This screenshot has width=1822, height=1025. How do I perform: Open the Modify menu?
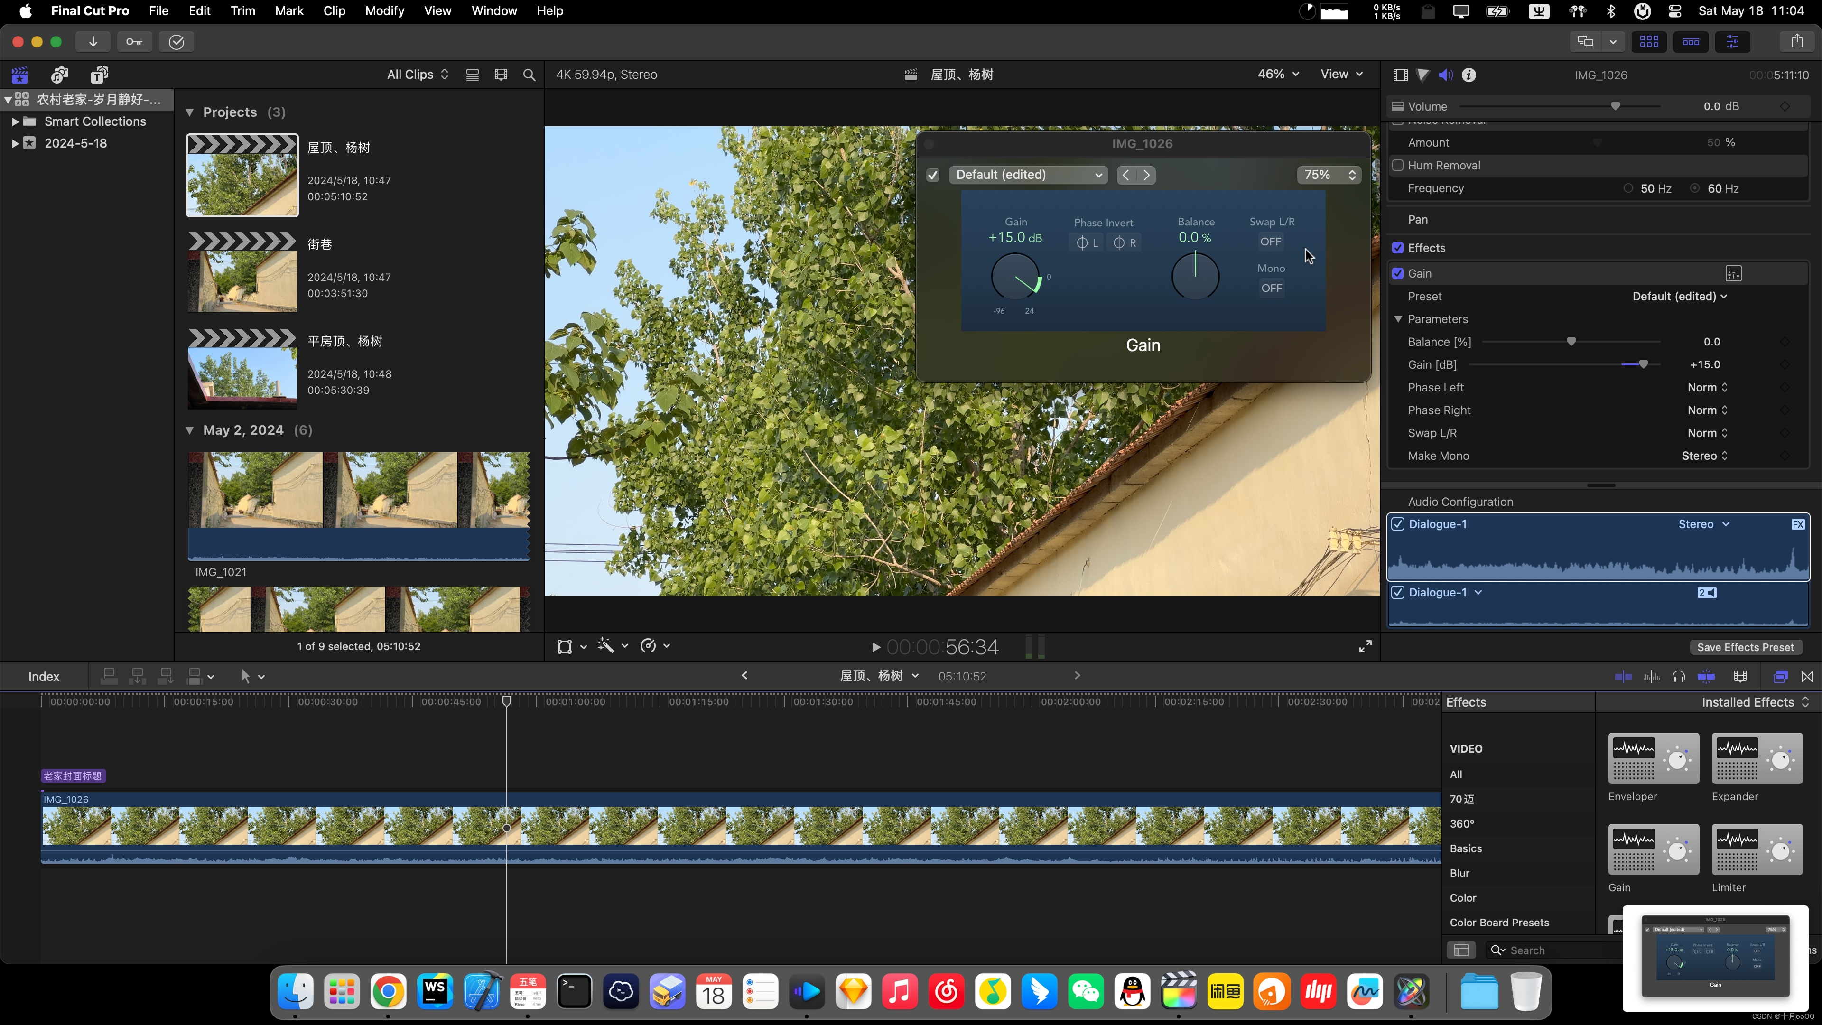point(384,10)
